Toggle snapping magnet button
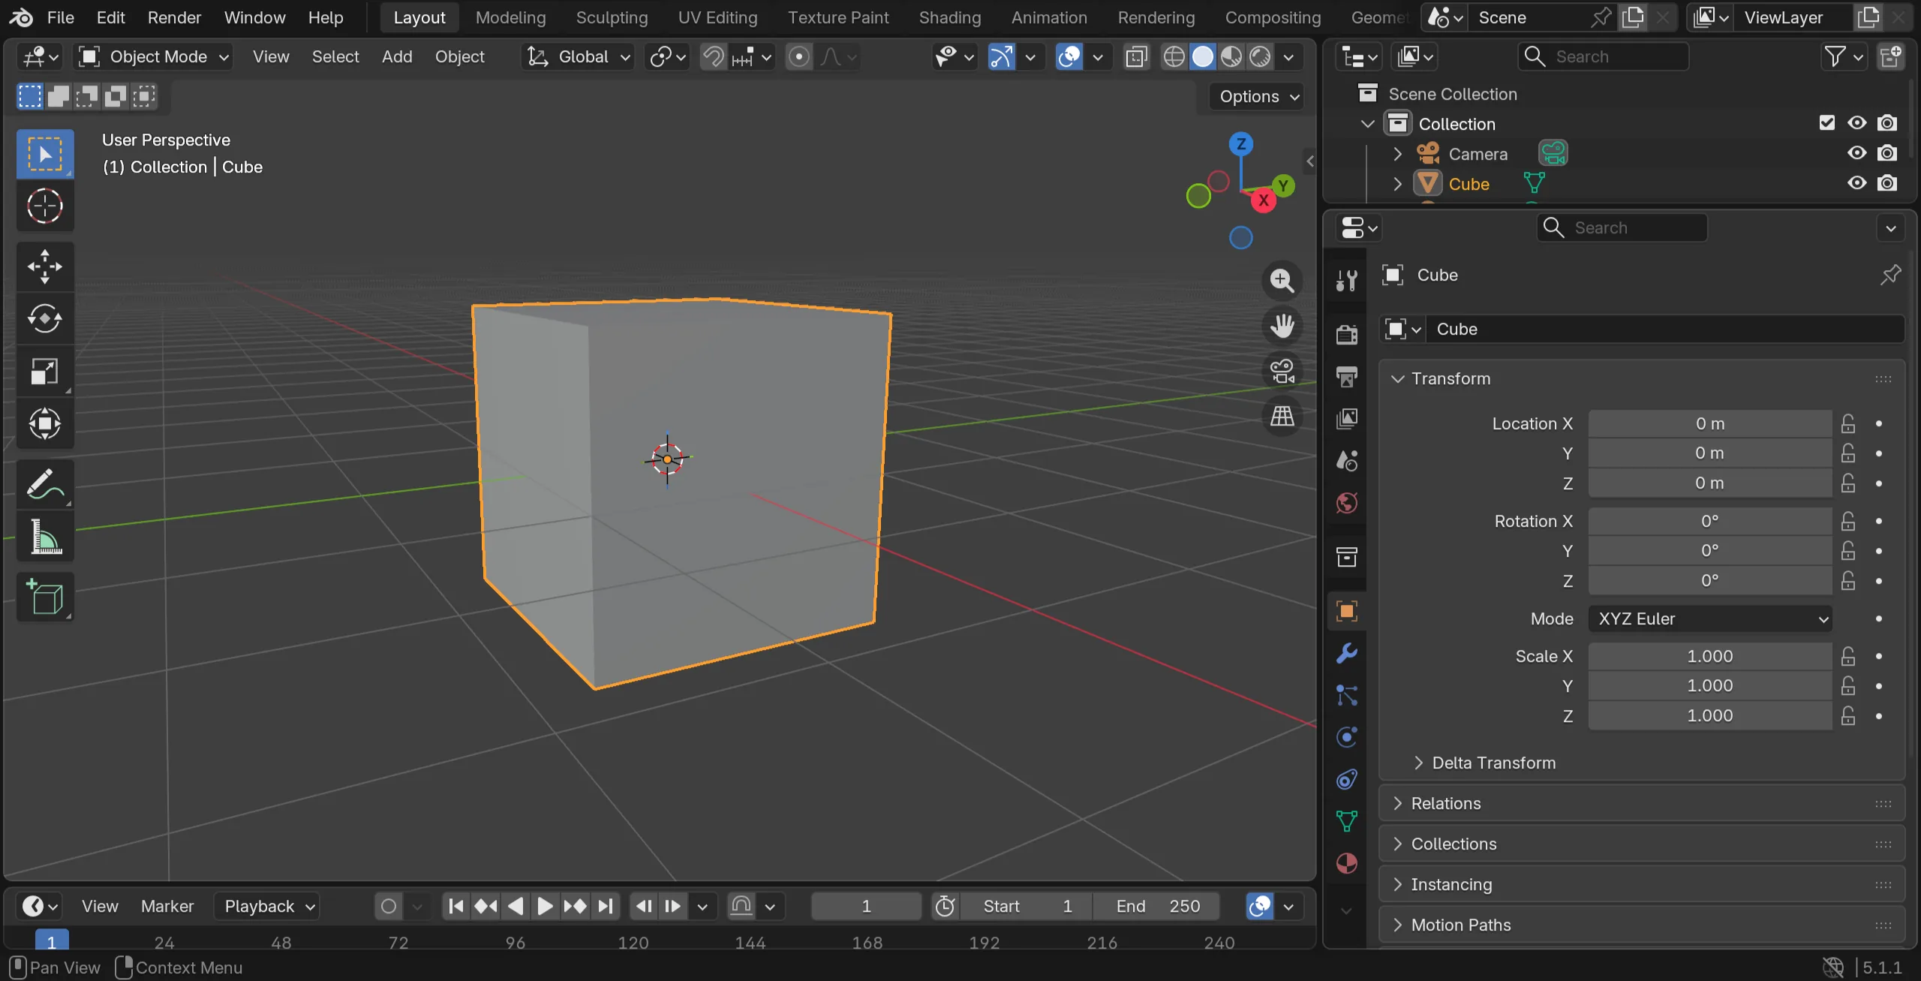 click(713, 57)
